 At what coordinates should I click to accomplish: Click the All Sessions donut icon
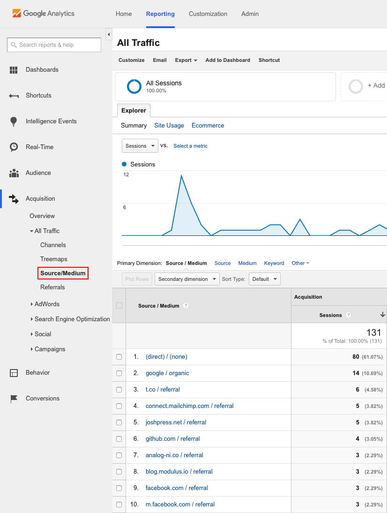point(134,87)
